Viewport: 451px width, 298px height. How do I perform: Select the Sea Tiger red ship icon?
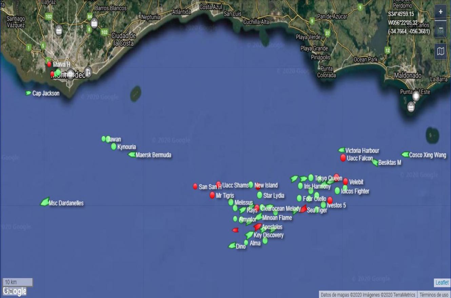(303, 209)
